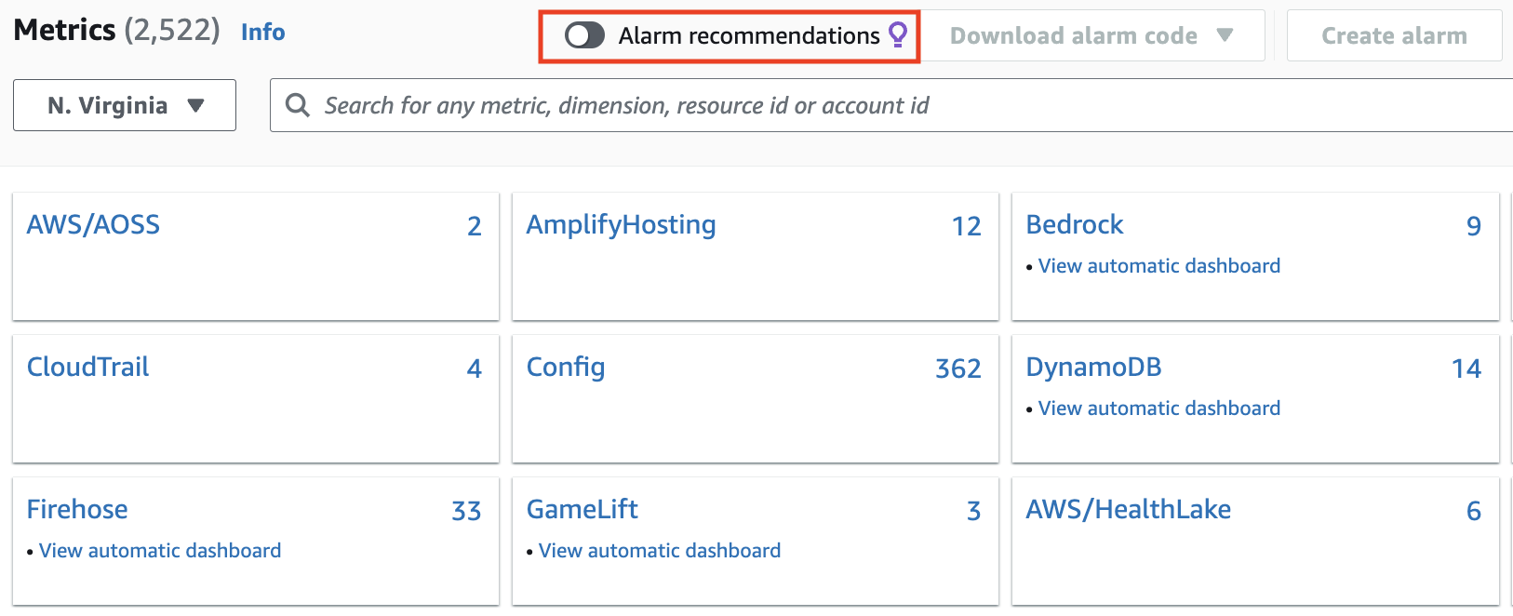Click the lightbulb icon beside Alarm recommendations
This screenshot has height=616, width=1513.
pos(896,34)
